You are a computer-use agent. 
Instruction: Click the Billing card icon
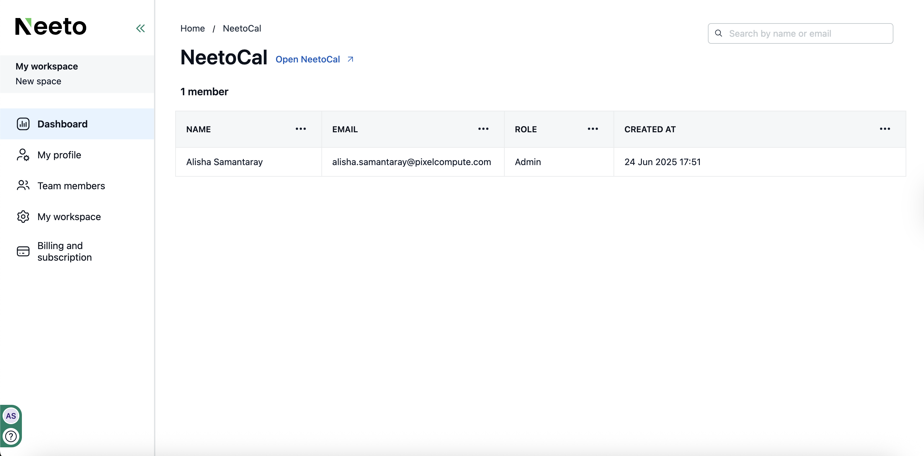pyautogui.click(x=23, y=251)
